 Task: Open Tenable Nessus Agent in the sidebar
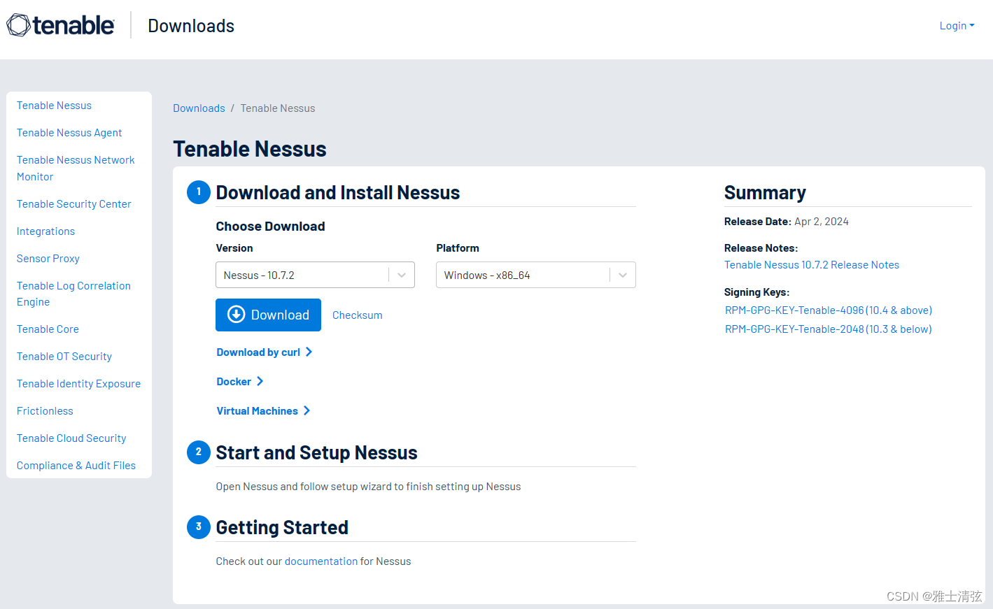tap(69, 133)
